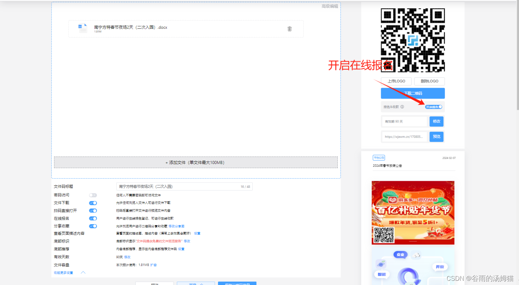Viewport: 519px width, 285px height.
Task: Click the 删除LOGO button
Action: click(x=429, y=81)
